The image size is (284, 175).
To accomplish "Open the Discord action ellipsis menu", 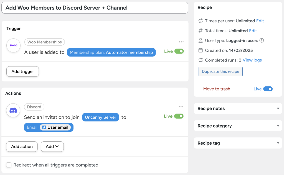I will tap(181, 107).
